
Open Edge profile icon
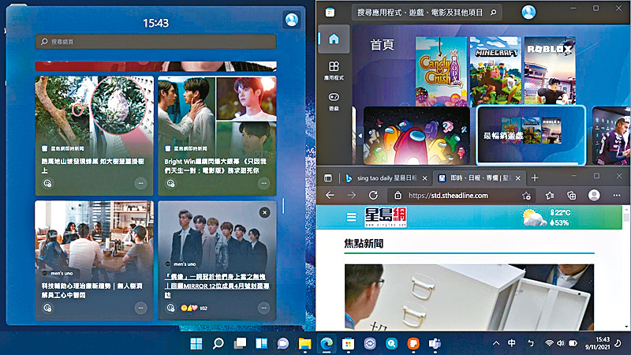[x=594, y=195]
